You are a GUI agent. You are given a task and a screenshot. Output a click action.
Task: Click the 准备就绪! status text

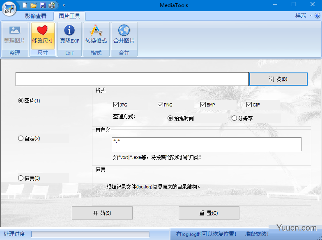pos(257,234)
